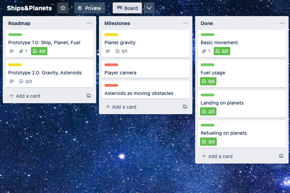Click the yellow label on Planet gravity card
This screenshot has height=193, width=290.
pyautogui.click(x=111, y=35)
